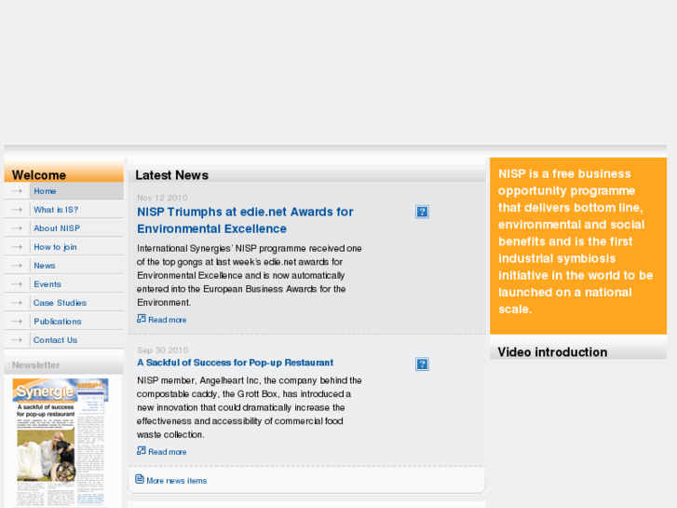Screen dimensions: 677x508
Task: Open Contact Us page
Action: tap(55, 340)
